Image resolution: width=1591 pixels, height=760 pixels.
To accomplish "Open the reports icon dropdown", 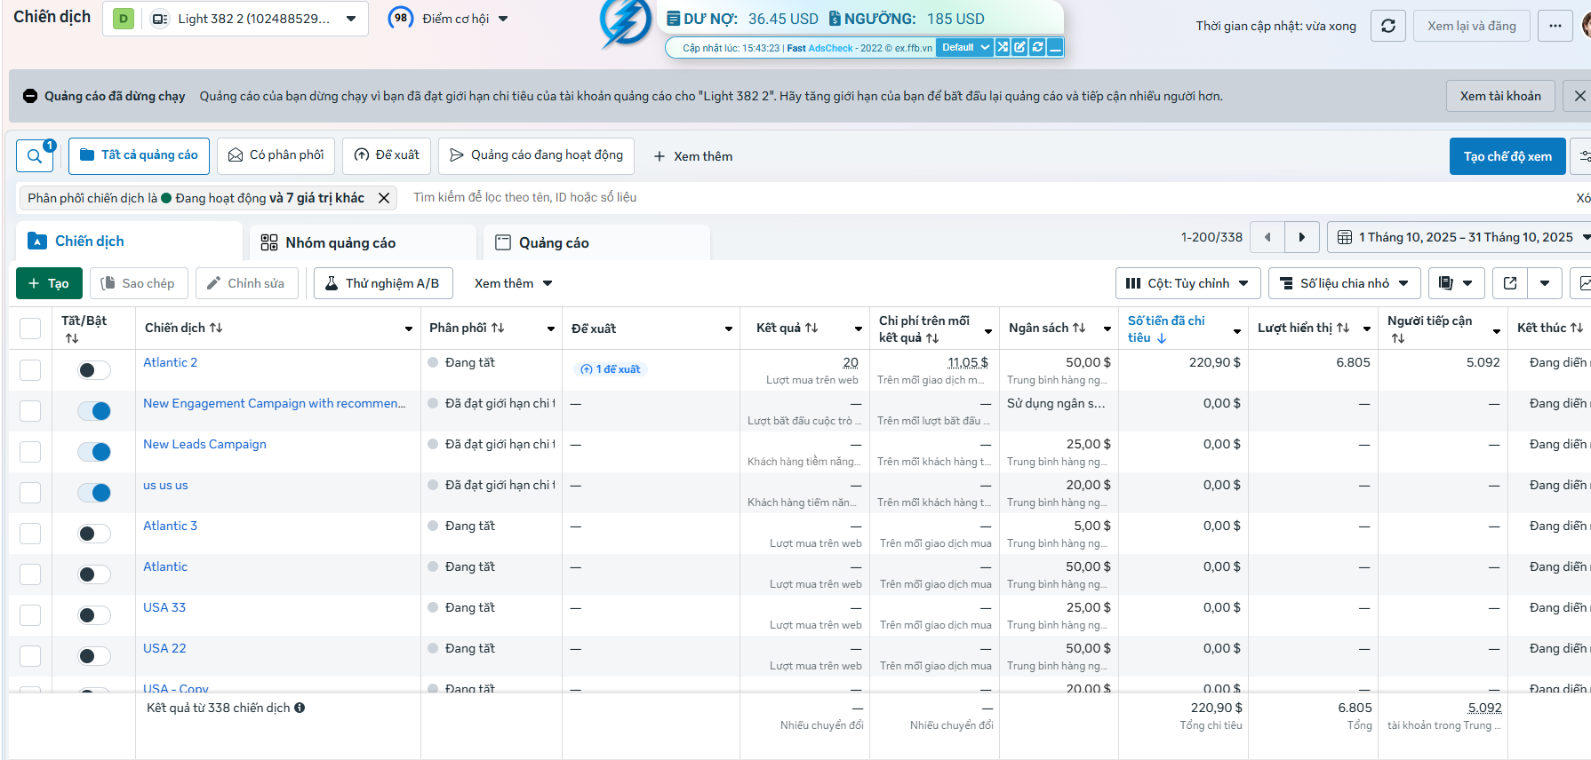I will pos(1455,283).
